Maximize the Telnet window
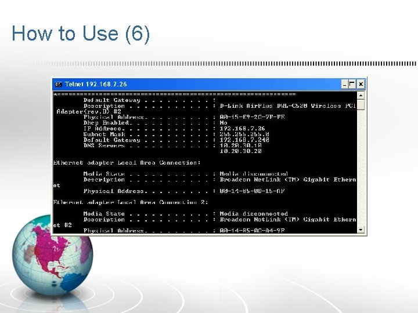Screen dimensions: 418x313 pos(352,85)
